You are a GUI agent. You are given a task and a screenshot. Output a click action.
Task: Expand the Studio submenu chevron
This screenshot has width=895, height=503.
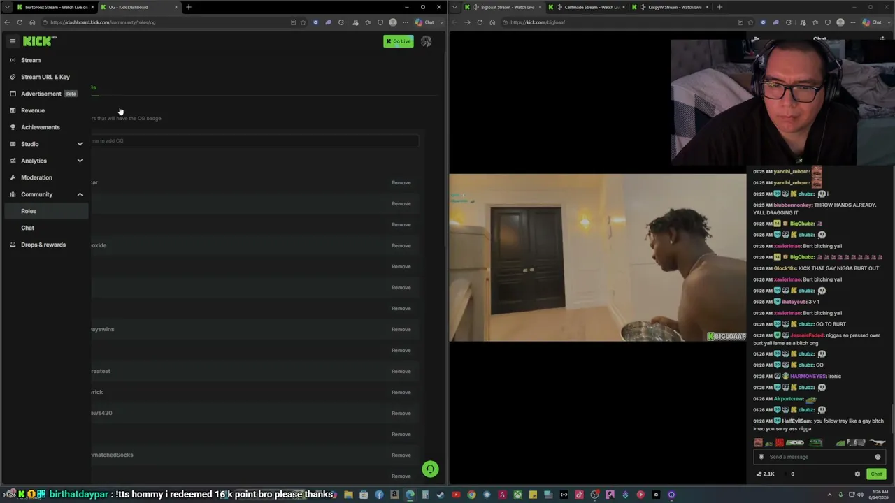click(80, 144)
